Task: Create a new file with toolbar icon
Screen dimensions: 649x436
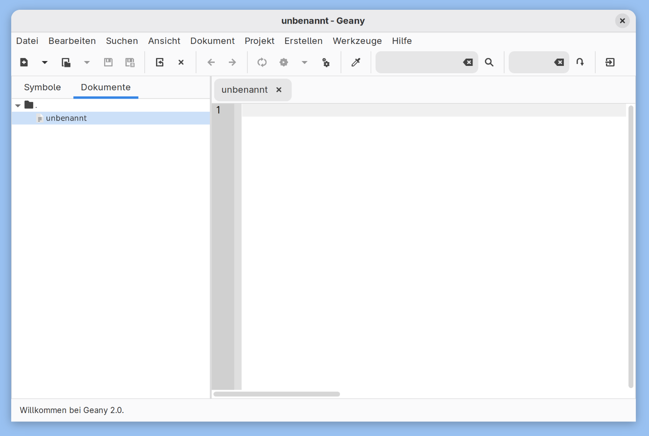Action: click(24, 62)
